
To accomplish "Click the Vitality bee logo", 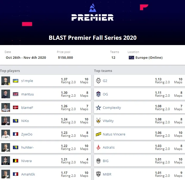I will [x=98, y=121].
